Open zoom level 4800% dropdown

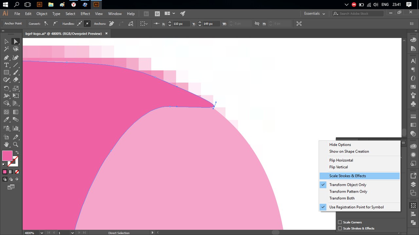tap(42, 233)
